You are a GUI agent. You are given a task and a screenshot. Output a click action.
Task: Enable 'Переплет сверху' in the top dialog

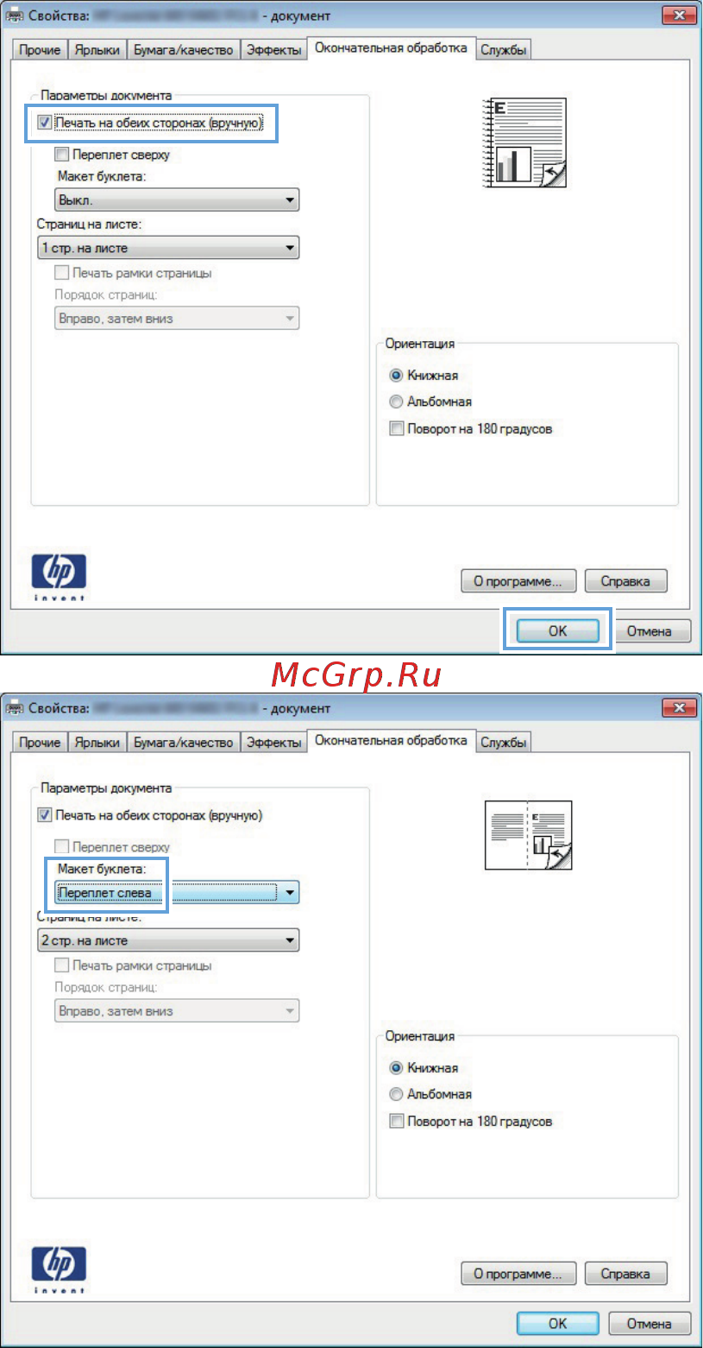pyautogui.click(x=61, y=155)
